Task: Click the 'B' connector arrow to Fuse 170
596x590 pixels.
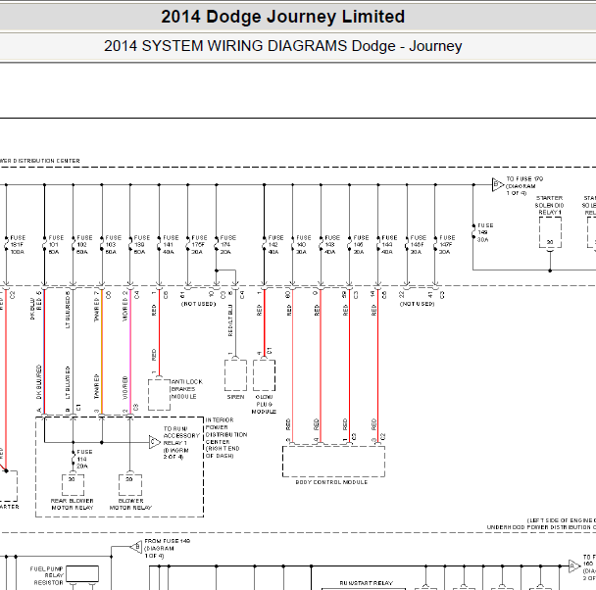Action: (x=497, y=184)
